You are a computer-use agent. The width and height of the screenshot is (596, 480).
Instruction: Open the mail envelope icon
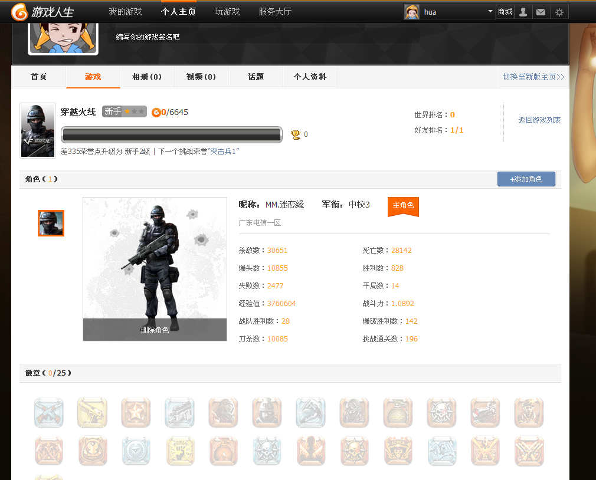point(541,12)
